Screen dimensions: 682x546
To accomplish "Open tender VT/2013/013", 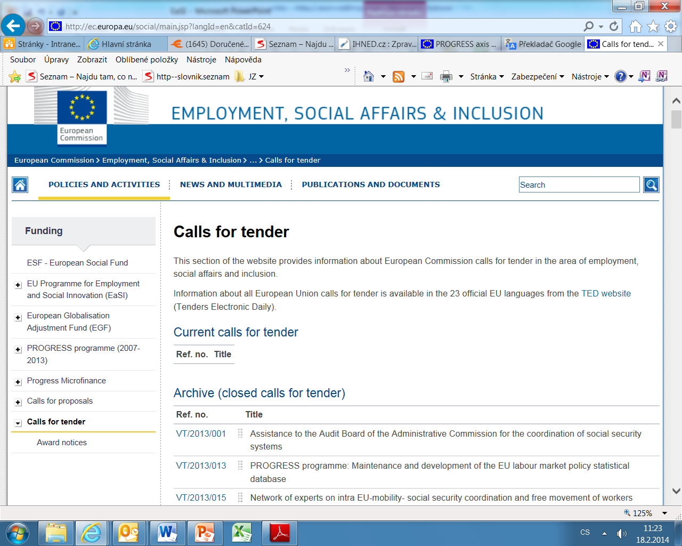I will 201,465.
